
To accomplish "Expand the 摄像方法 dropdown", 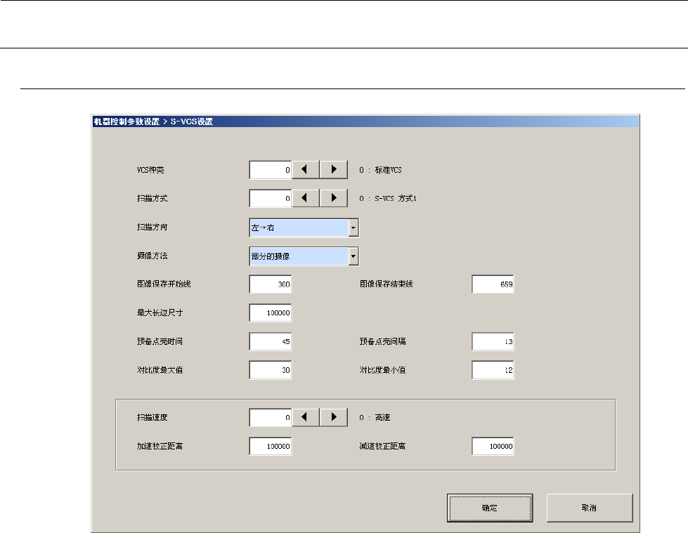I will [x=353, y=256].
